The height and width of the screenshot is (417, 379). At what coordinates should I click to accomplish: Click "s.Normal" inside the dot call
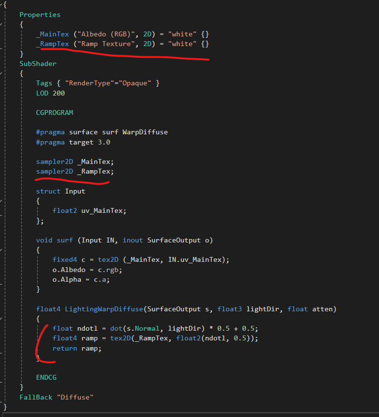(x=143, y=329)
